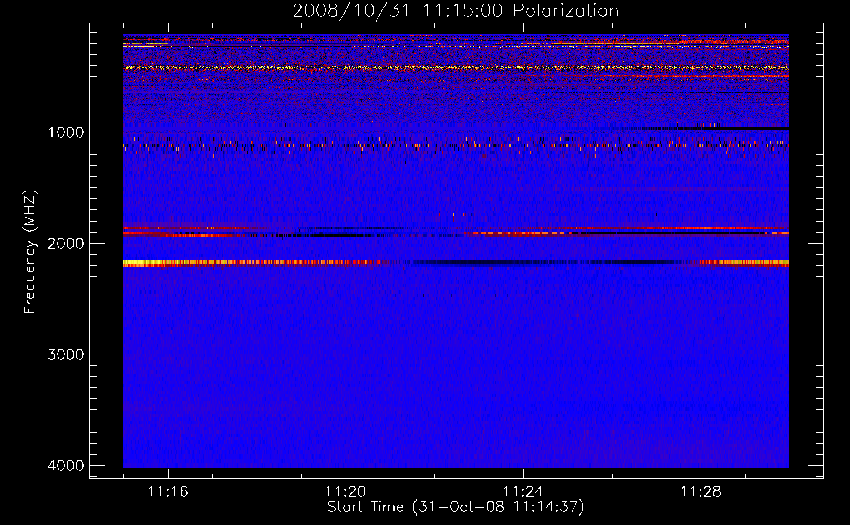
Task: Click the 11:24 time tick label
Action: point(523,491)
